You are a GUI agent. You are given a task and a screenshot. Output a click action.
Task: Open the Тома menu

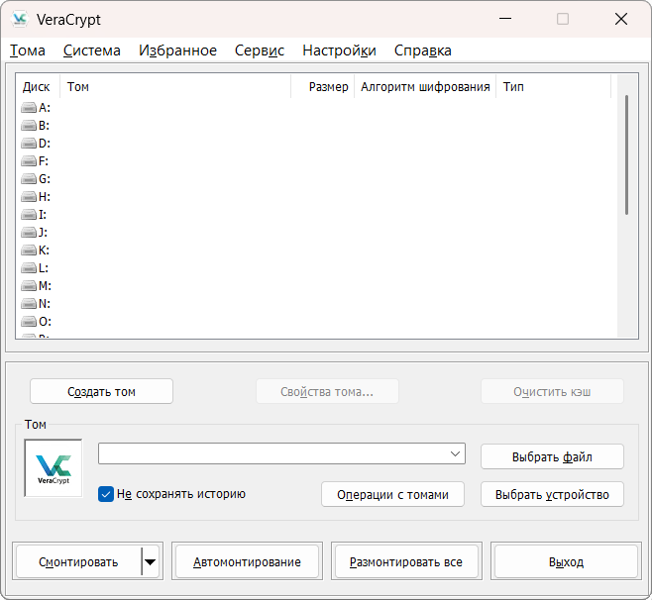coord(28,50)
